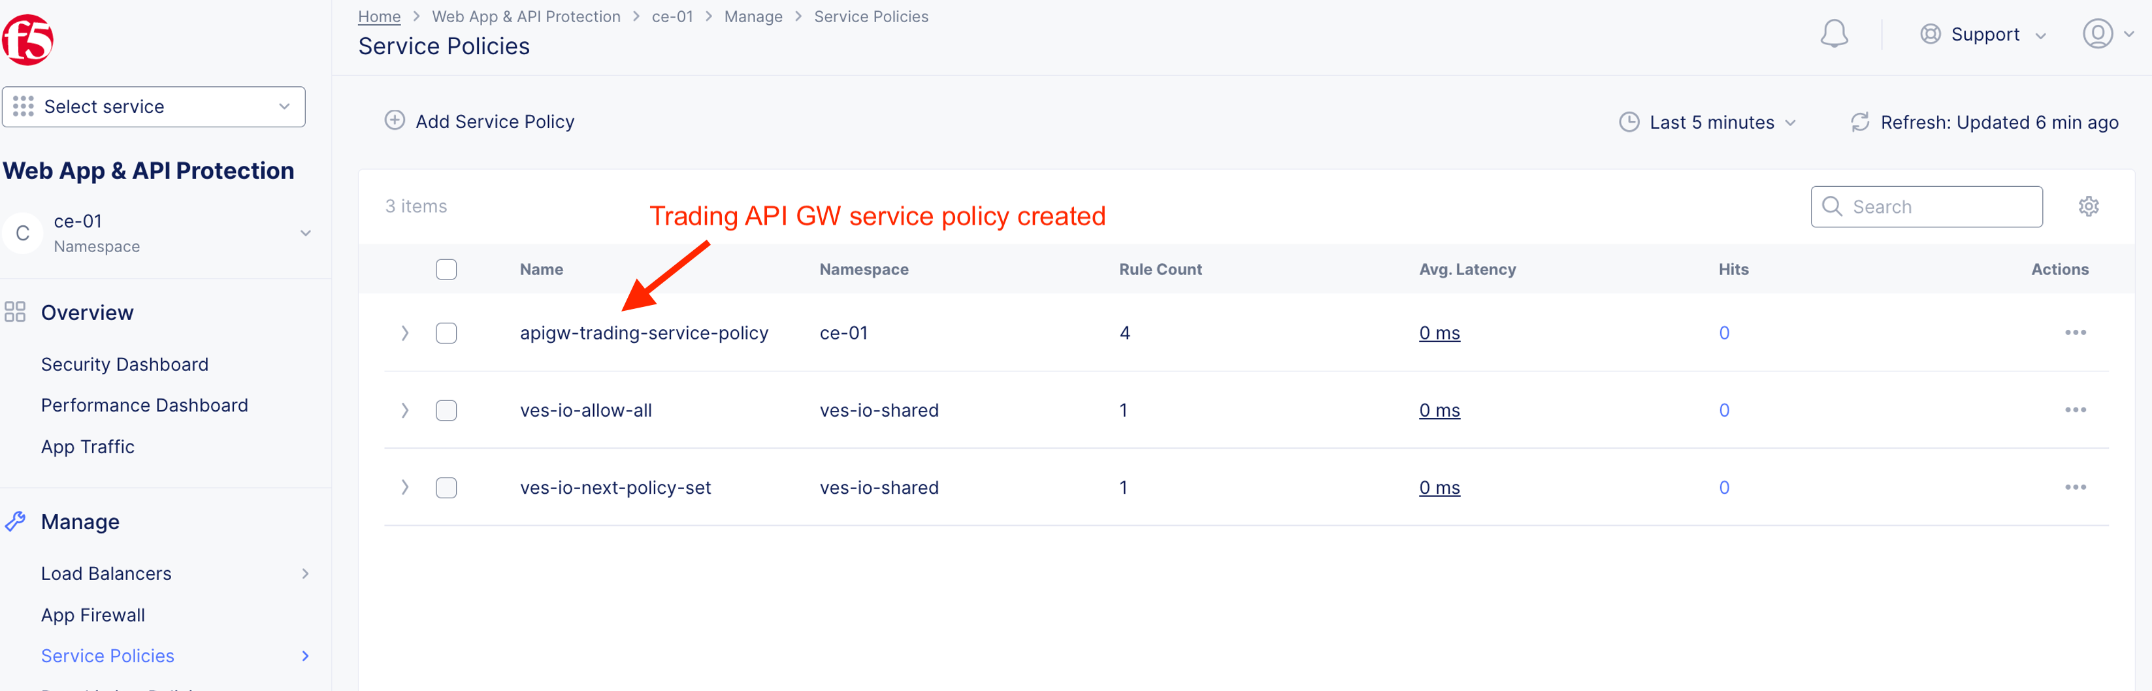Open actions menu for ves-io-allow-all

(x=2075, y=410)
